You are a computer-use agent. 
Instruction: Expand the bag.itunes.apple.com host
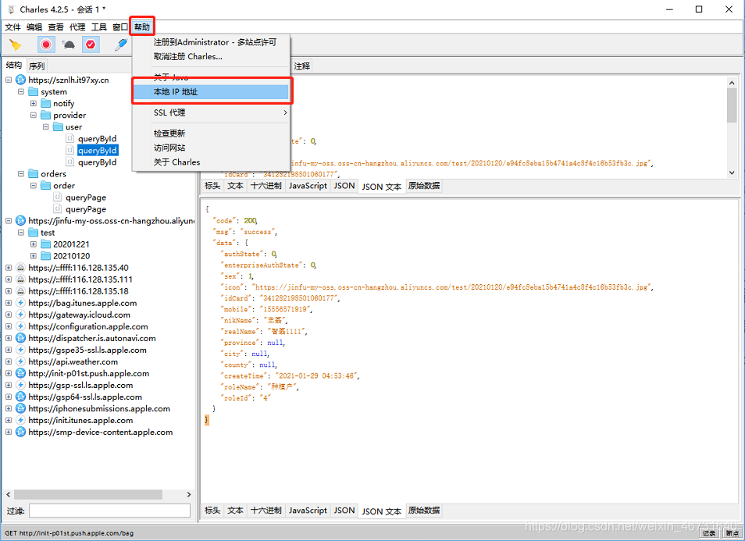tap(9, 303)
